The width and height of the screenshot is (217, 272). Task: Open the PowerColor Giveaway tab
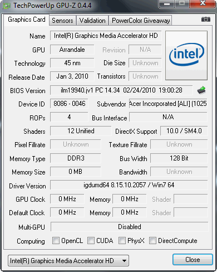click(141, 21)
